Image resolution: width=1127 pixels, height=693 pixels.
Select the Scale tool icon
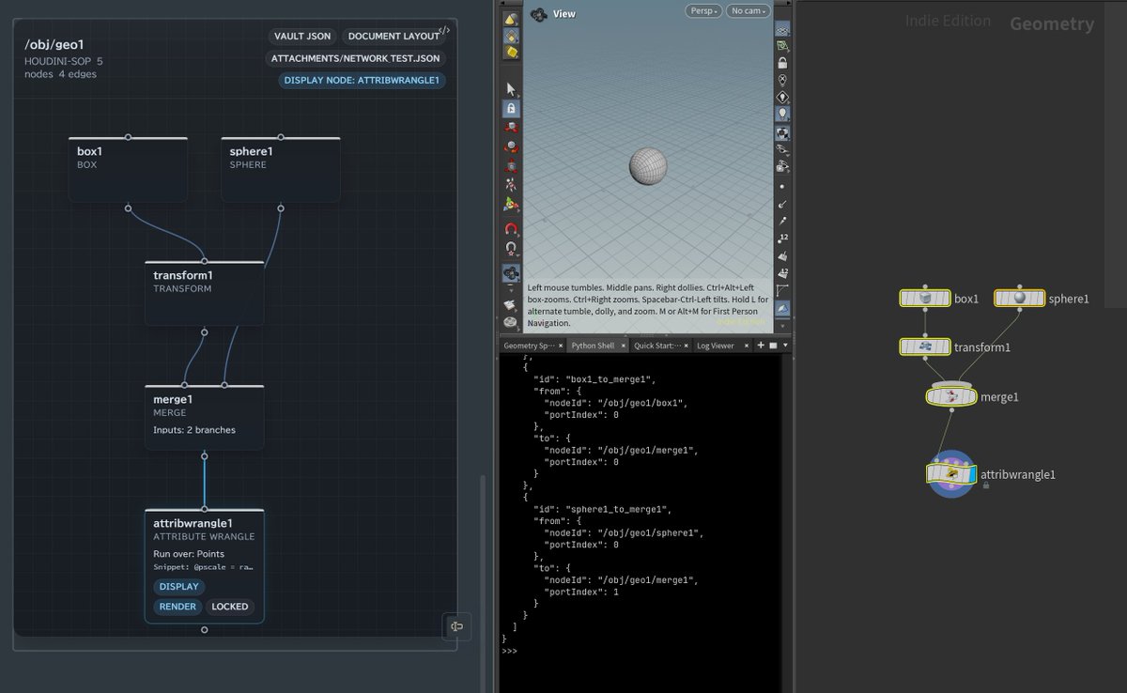pos(512,167)
